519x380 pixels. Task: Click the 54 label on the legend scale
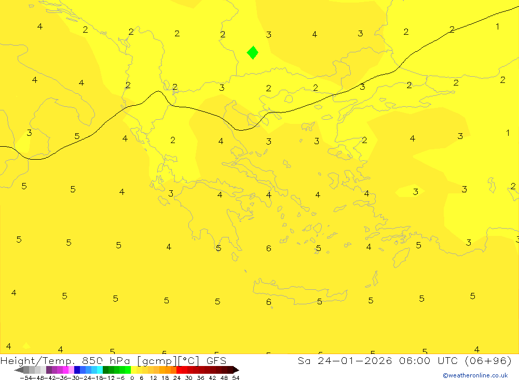(236, 378)
